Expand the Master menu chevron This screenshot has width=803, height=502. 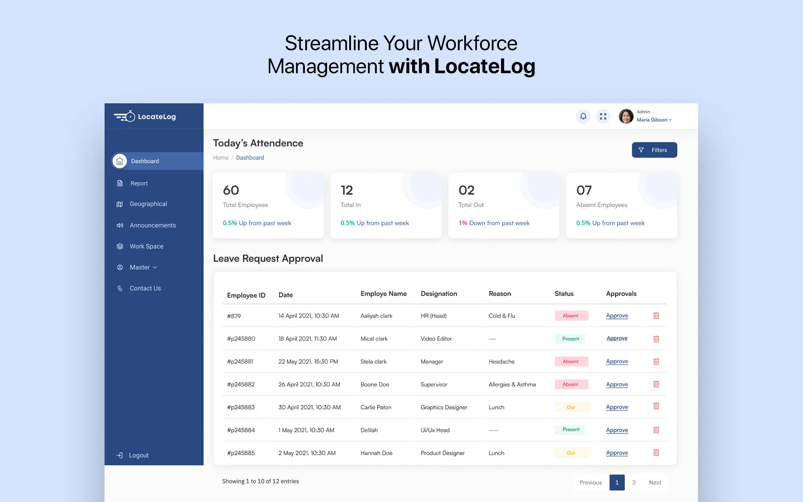click(x=155, y=268)
